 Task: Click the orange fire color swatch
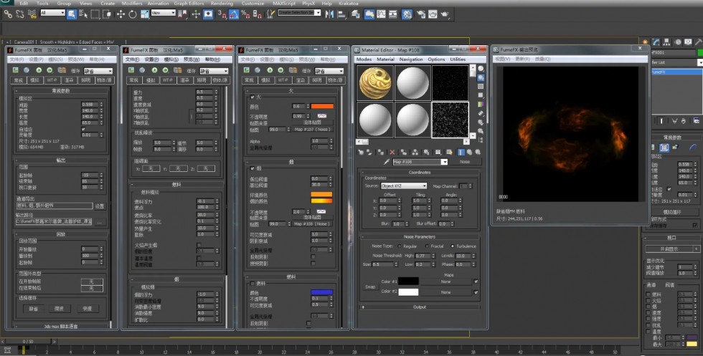[322, 106]
